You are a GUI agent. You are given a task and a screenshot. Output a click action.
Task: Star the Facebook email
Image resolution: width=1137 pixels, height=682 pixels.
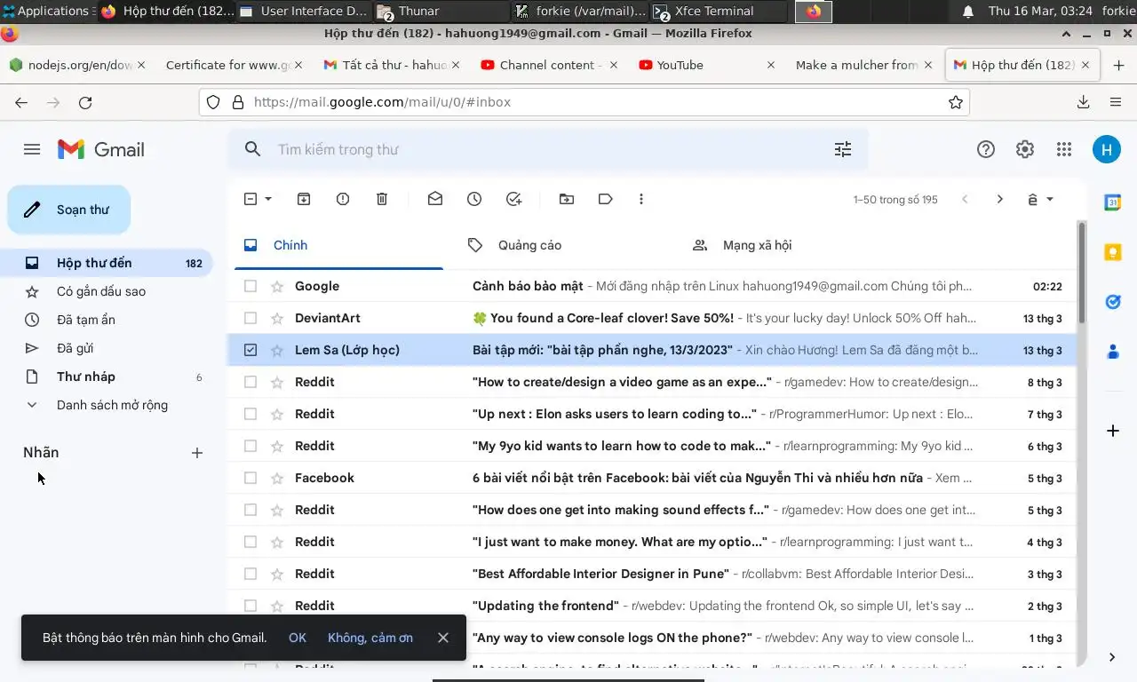277,478
